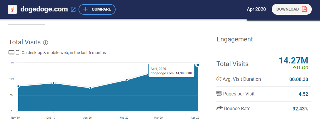
Task: Click the Avg. Visit Duration clock icon
Action: pyautogui.click(x=219, y=79)
